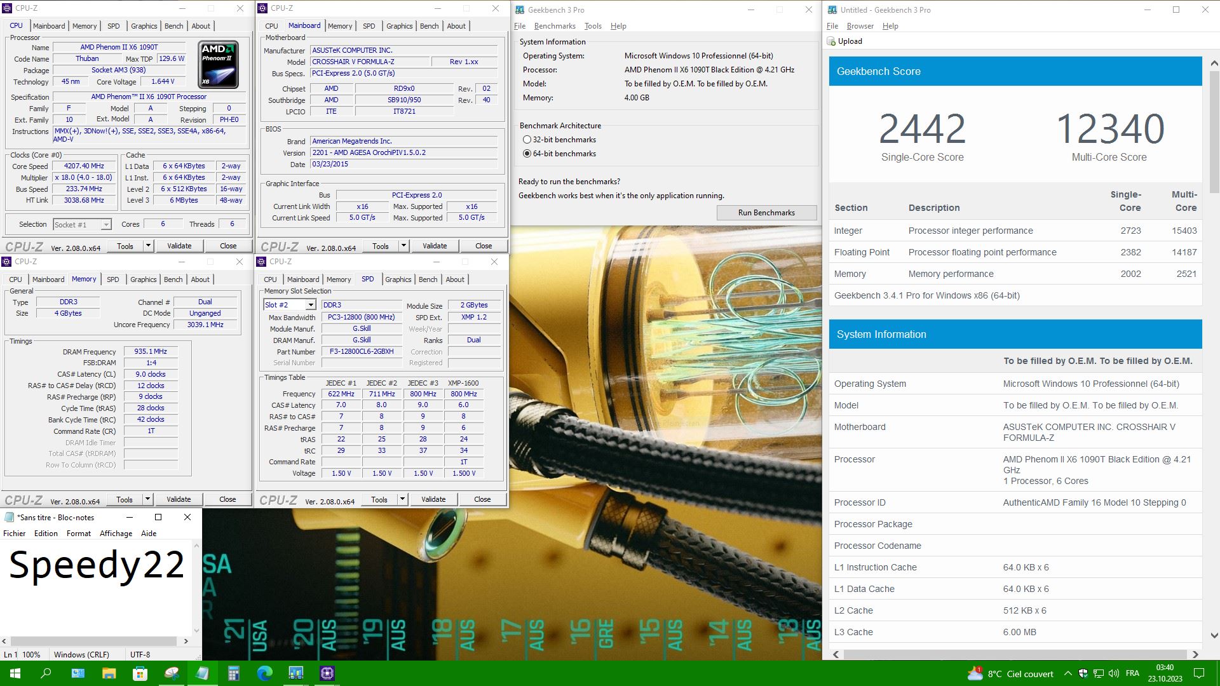Screen dimensions: 1220x686
Task: Click Geekbench 3 Pro title bar icon
Action: (x=519, y=10)
